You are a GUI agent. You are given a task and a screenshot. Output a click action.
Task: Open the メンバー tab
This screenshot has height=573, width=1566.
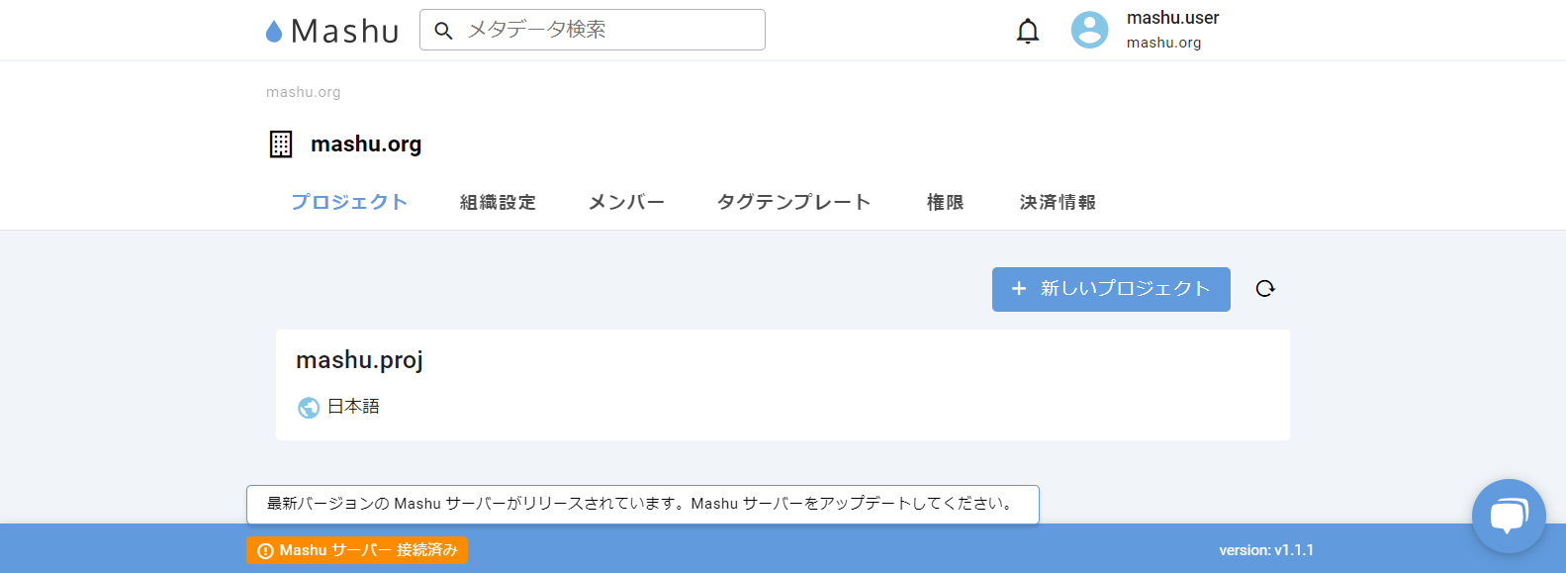coord(626,202)
